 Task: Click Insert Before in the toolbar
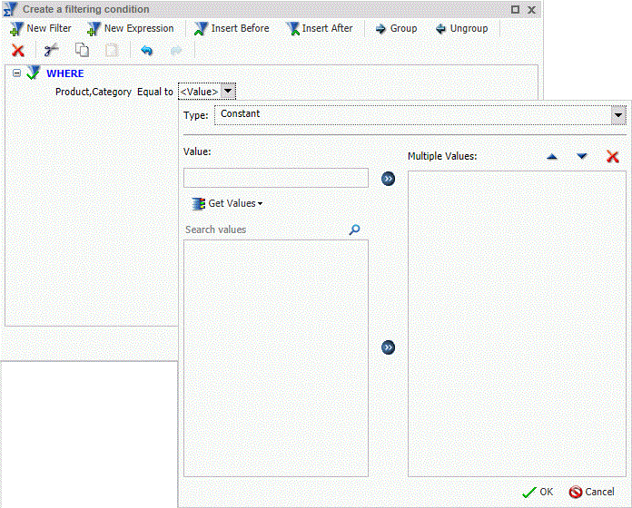(x=232, y=29)
